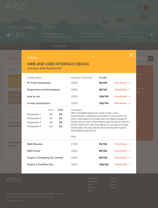Click the 'Participation 3' row label
Viewport: 158px width, 208px height.
(34, 122)
